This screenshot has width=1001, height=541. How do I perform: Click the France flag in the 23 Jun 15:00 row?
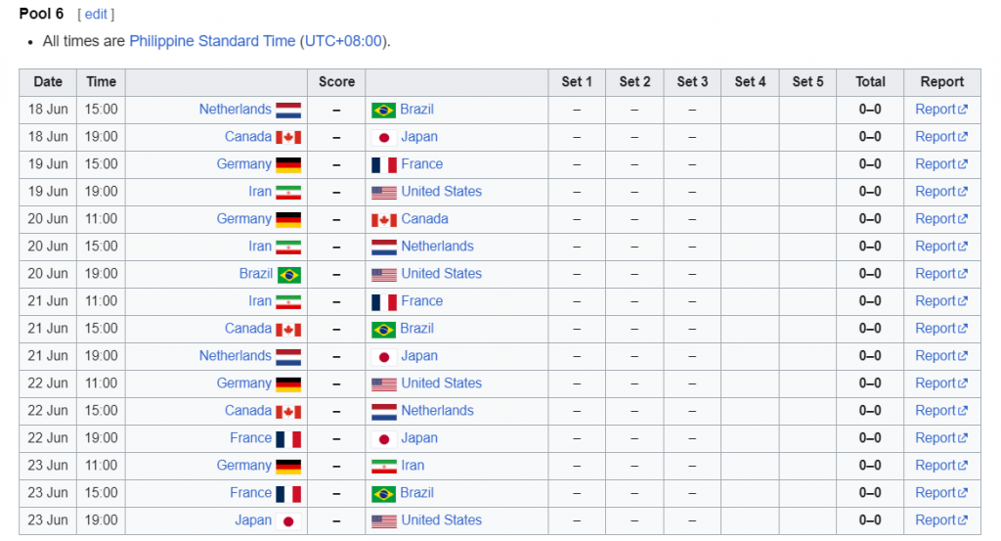click(288, 494)
